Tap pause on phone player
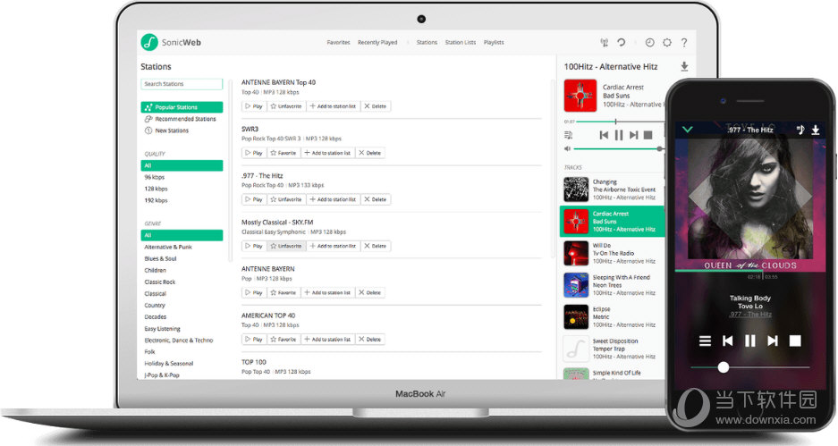Image resolution: width=838 pixels, height=446 pixels. (x=750, y=341)
